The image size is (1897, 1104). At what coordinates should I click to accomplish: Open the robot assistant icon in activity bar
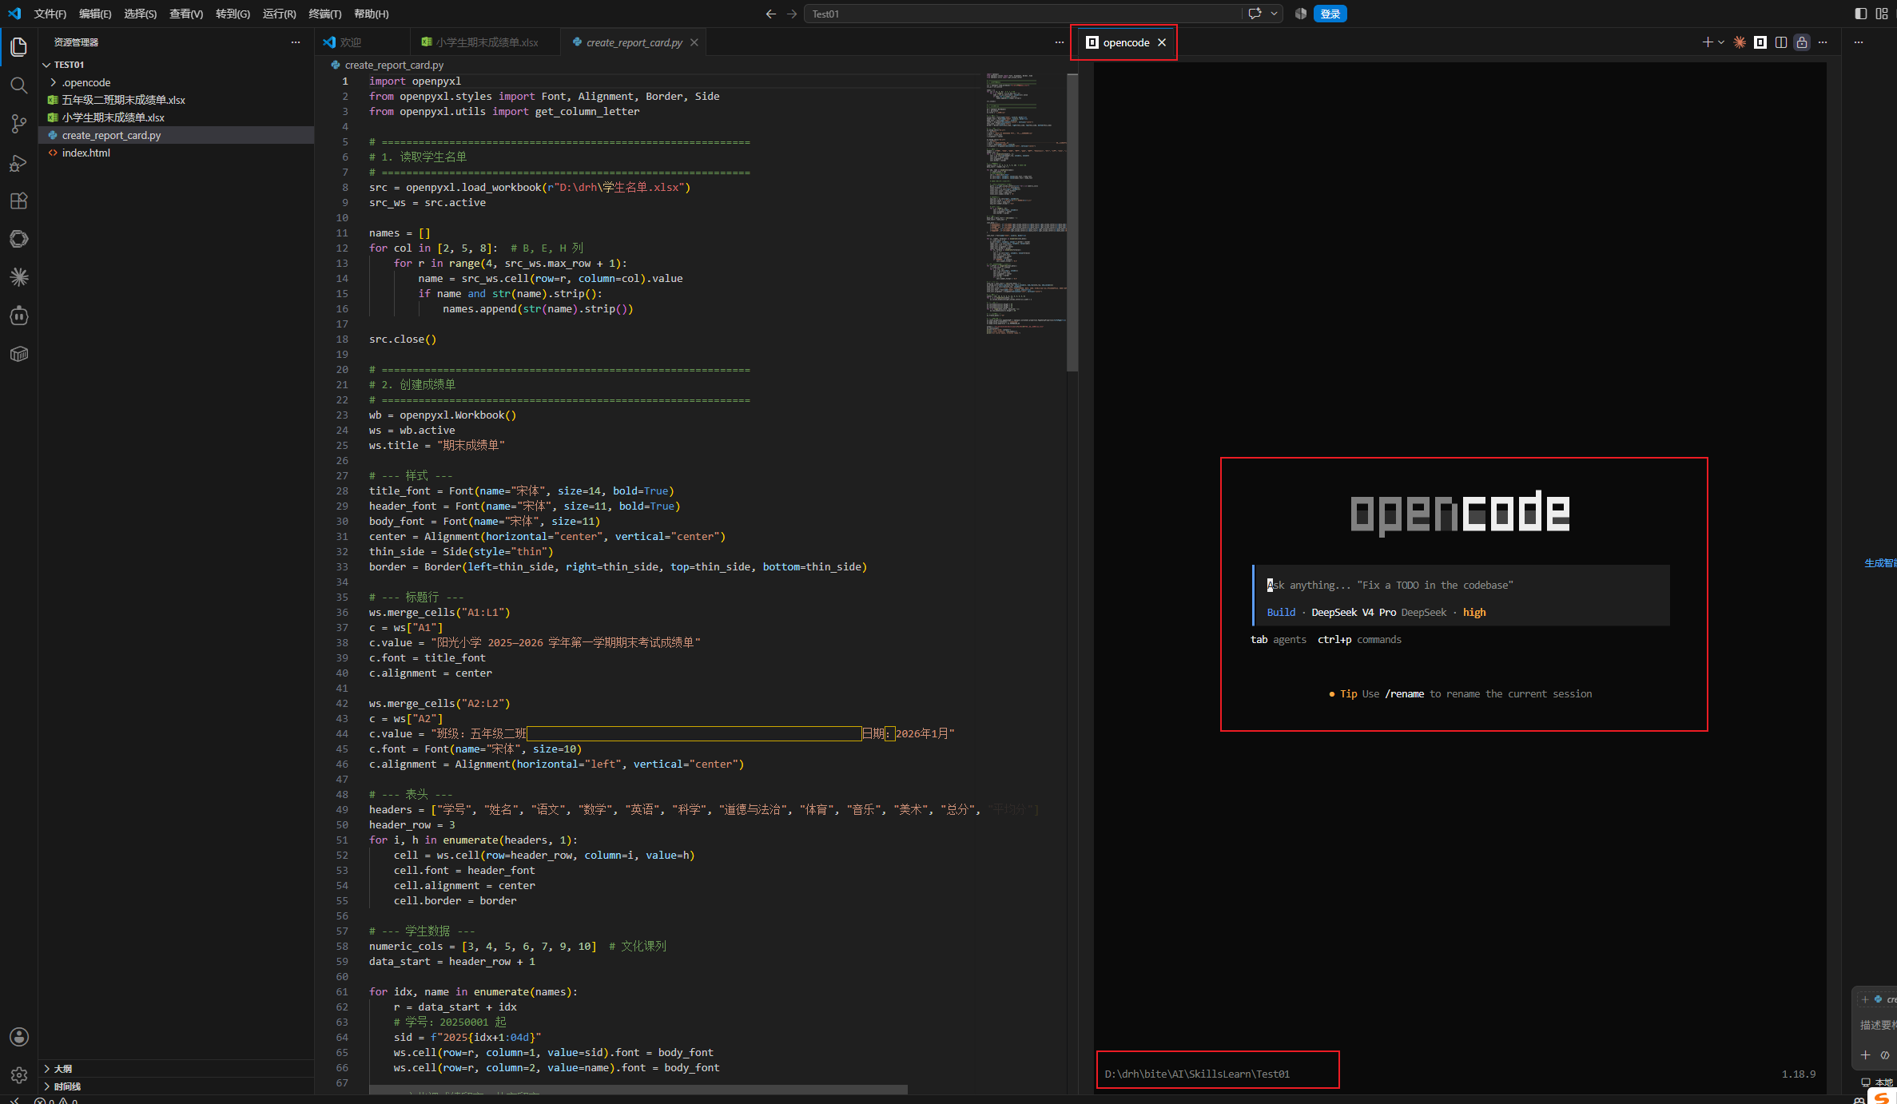18,316
